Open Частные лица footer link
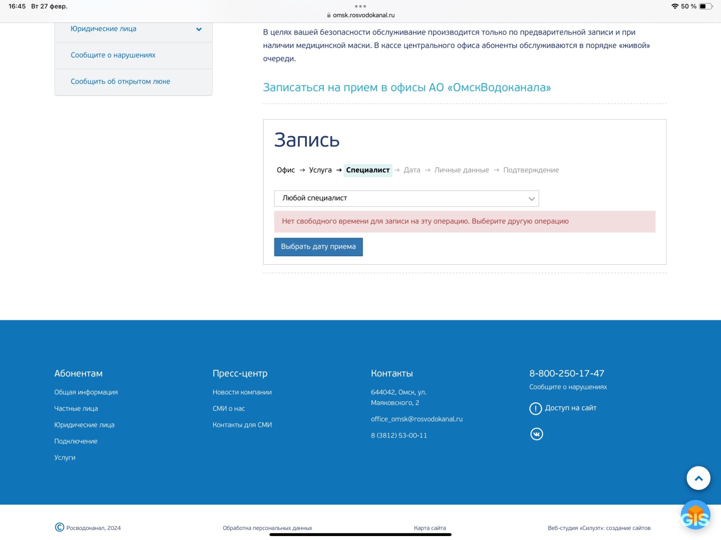The width and height of the screenshot is (721, 540). pos(76,409)
